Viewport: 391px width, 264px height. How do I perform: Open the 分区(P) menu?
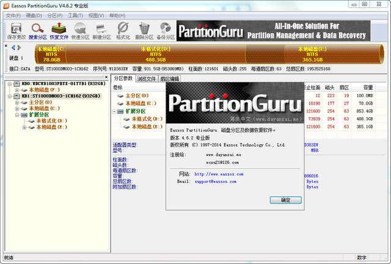(x=55, y=15)
